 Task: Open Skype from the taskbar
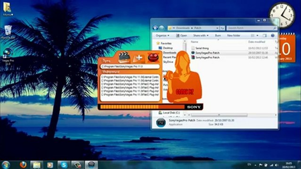[64, 165]
